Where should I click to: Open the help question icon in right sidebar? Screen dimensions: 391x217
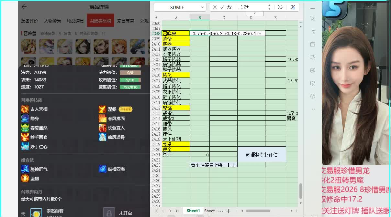(312, 96)
